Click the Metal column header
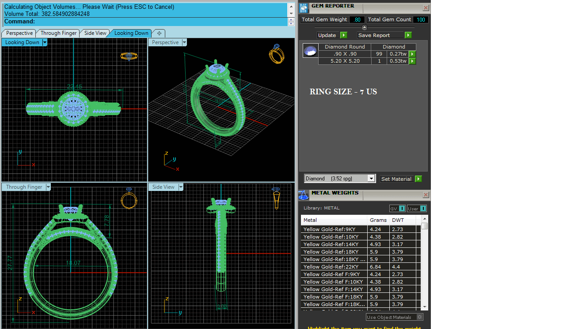Image resolution: width=563 pixels, height=329 pixels. coord(334,220)
